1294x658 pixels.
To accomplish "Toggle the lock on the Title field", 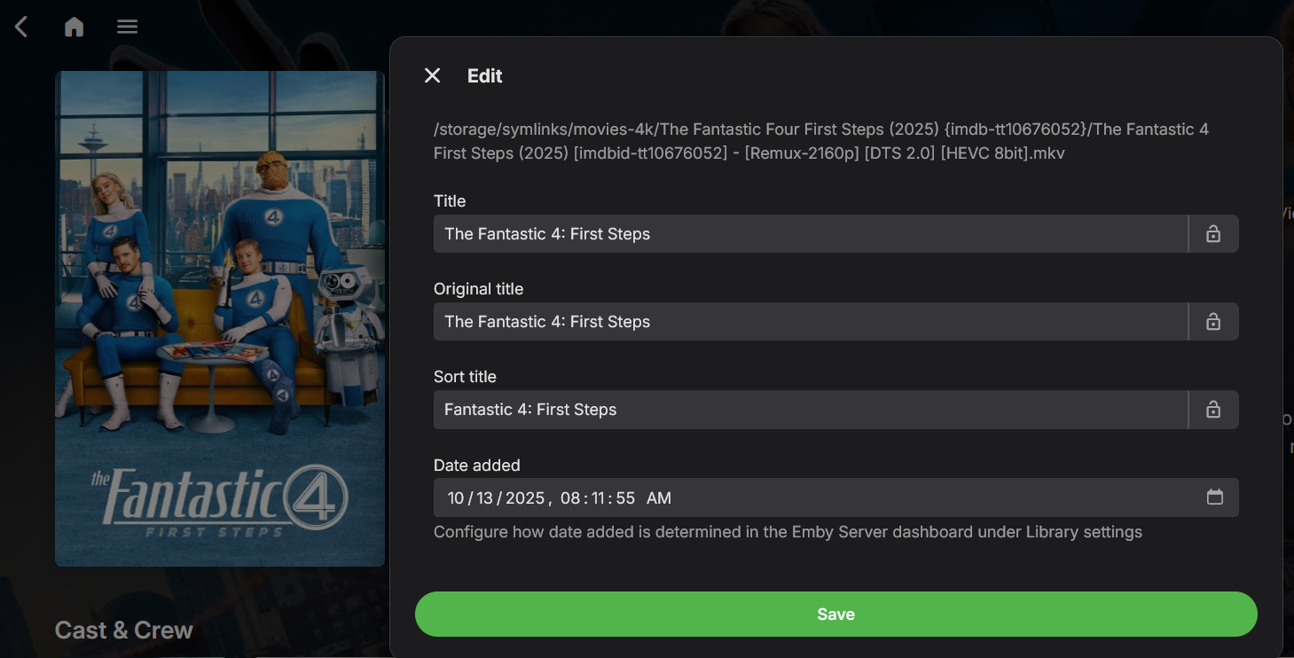I will [1212, 234].
